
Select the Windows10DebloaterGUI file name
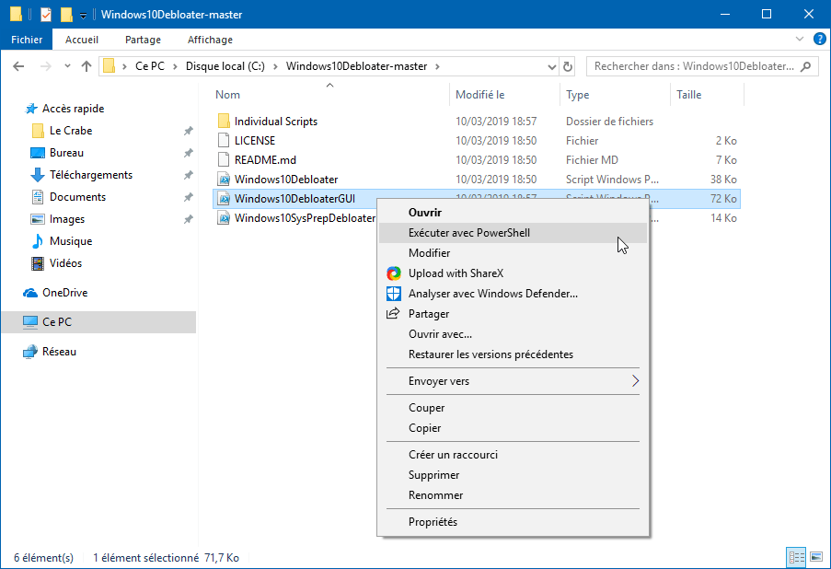(294, 199)
